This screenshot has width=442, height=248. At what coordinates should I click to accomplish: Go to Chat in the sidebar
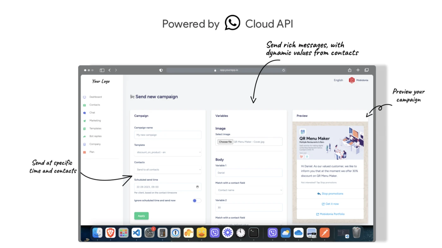point(92,113)
